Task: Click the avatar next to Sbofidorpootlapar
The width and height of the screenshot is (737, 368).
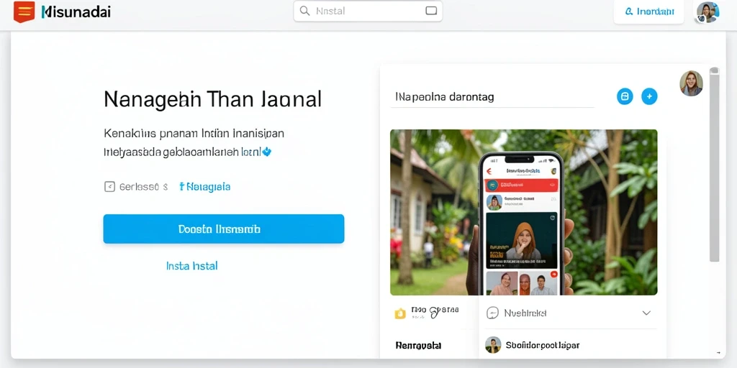Action: tap(493, 345)
